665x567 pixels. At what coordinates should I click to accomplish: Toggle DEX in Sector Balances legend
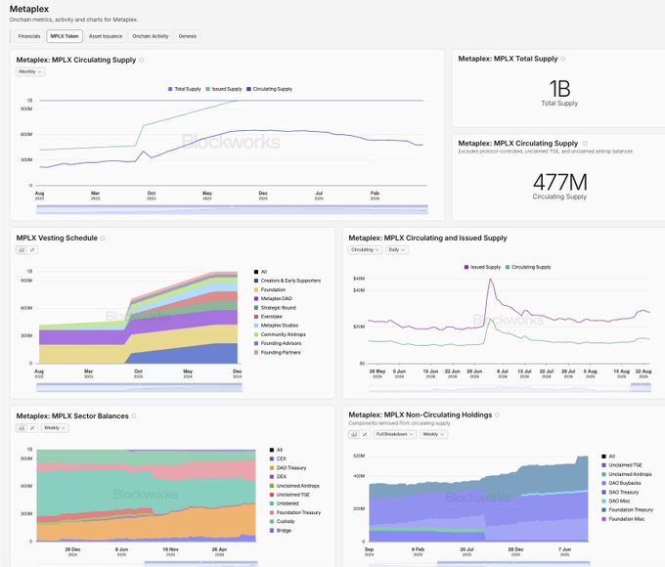point(278,477)
